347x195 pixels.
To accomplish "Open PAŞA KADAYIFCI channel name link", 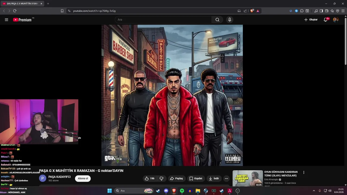I will [59, 177].
